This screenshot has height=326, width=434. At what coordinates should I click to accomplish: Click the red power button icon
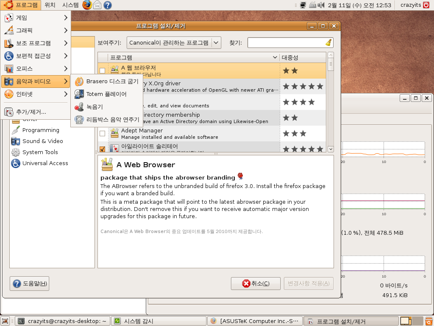(x=426, y=5)
